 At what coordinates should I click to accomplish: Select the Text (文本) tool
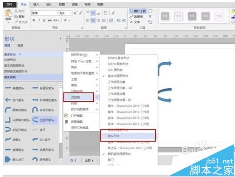135,22
